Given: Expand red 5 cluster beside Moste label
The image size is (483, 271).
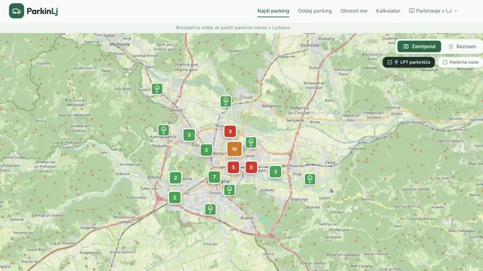Looking at the screenshot, I should (251, 167).
